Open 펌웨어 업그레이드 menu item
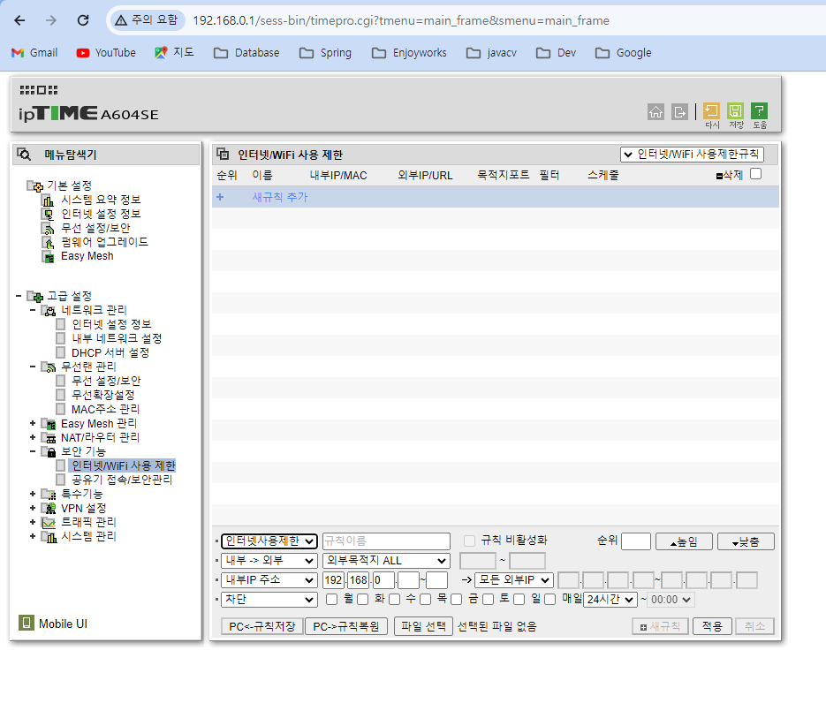The image size is (826, 726). coord(104,242)
